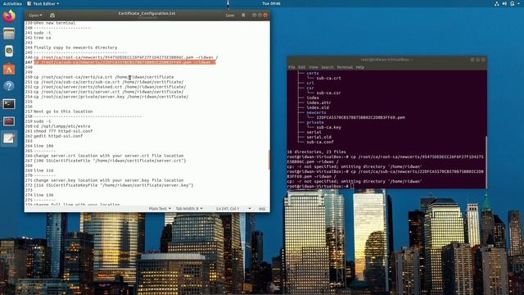
Task: Minimize the Text Editor window
Action: click(x=255, y=16)
